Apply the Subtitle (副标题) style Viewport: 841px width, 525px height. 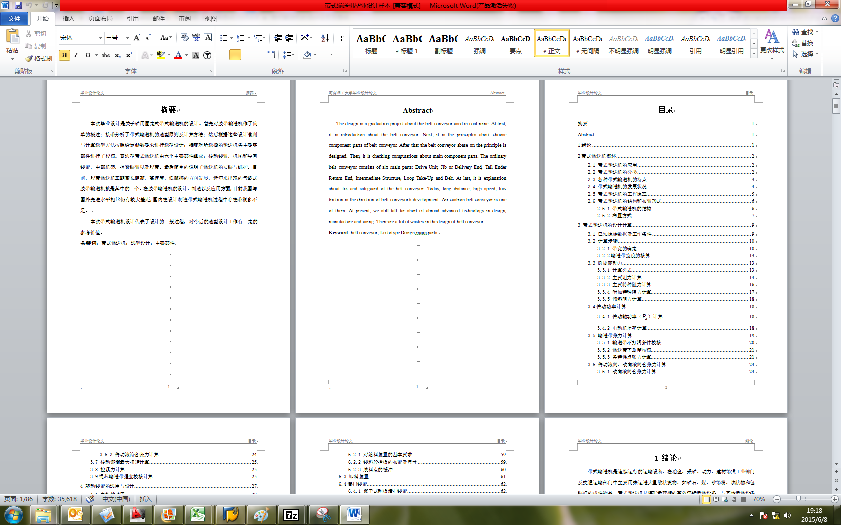tap(444, 43)
